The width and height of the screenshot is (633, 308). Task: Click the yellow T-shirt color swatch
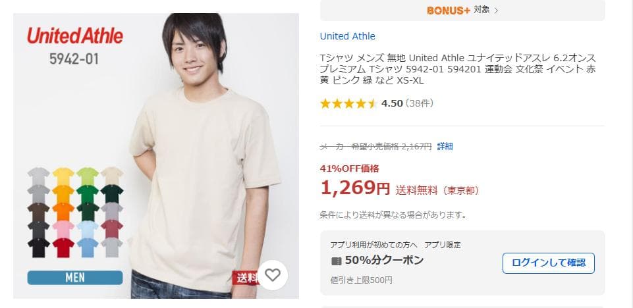pos(63,176)
